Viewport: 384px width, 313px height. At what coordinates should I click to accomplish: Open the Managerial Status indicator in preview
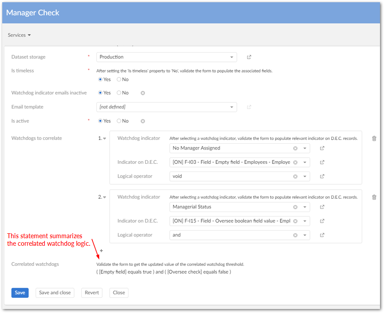tap(322, 207)
